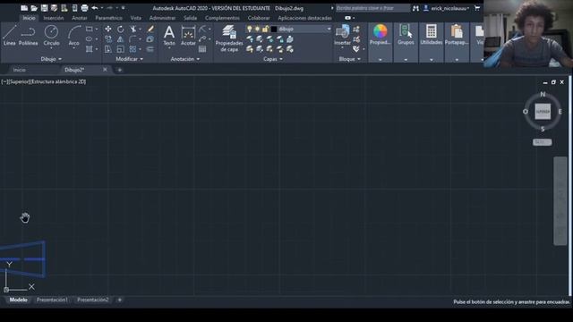Image resolution: width=573 pixels, height=322 pixels.
Task: Activate the Stretch (Estirar) tool
Action: pyautogui.click(x=108, y=49)
